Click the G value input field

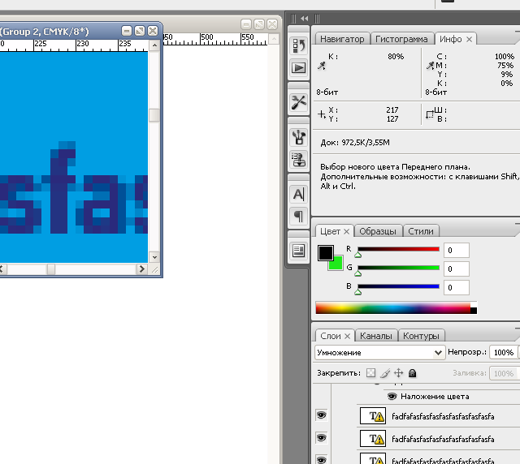[457, 269]
